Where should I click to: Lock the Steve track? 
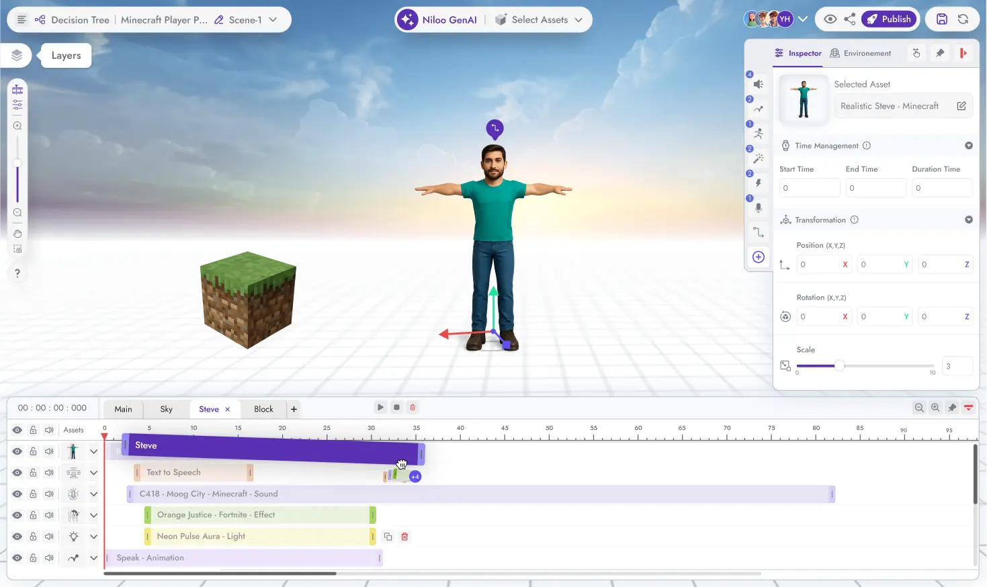33,451
